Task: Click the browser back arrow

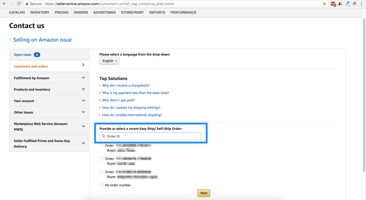Action: (4, 4)
